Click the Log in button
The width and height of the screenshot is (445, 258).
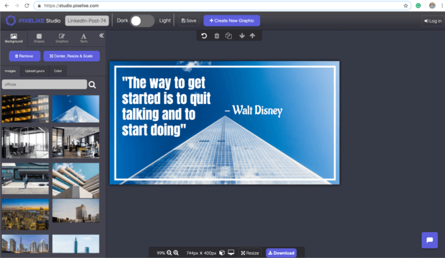point(433,21)
